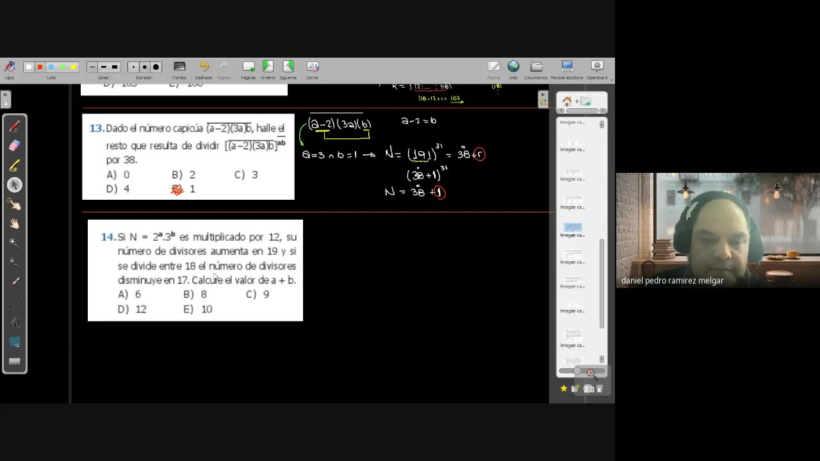Select the Zoom in magnifier tool

(x=15, y=243)
